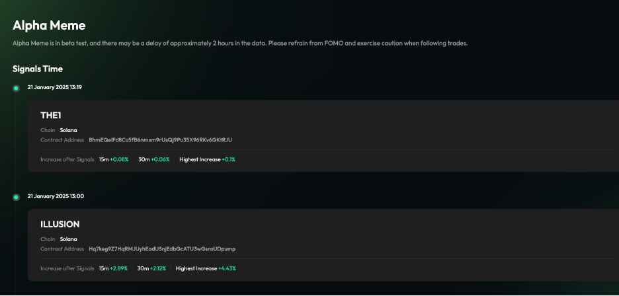Click the THE1 contract address
The image size is (619, 296).
pyautogui.click(x=160, y=139)
